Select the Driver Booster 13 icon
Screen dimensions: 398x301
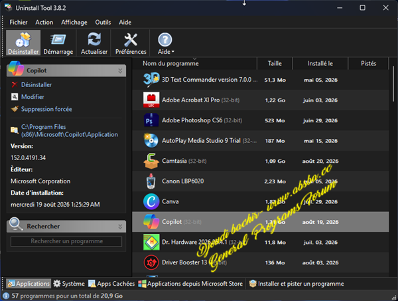[x=151, y=262]
